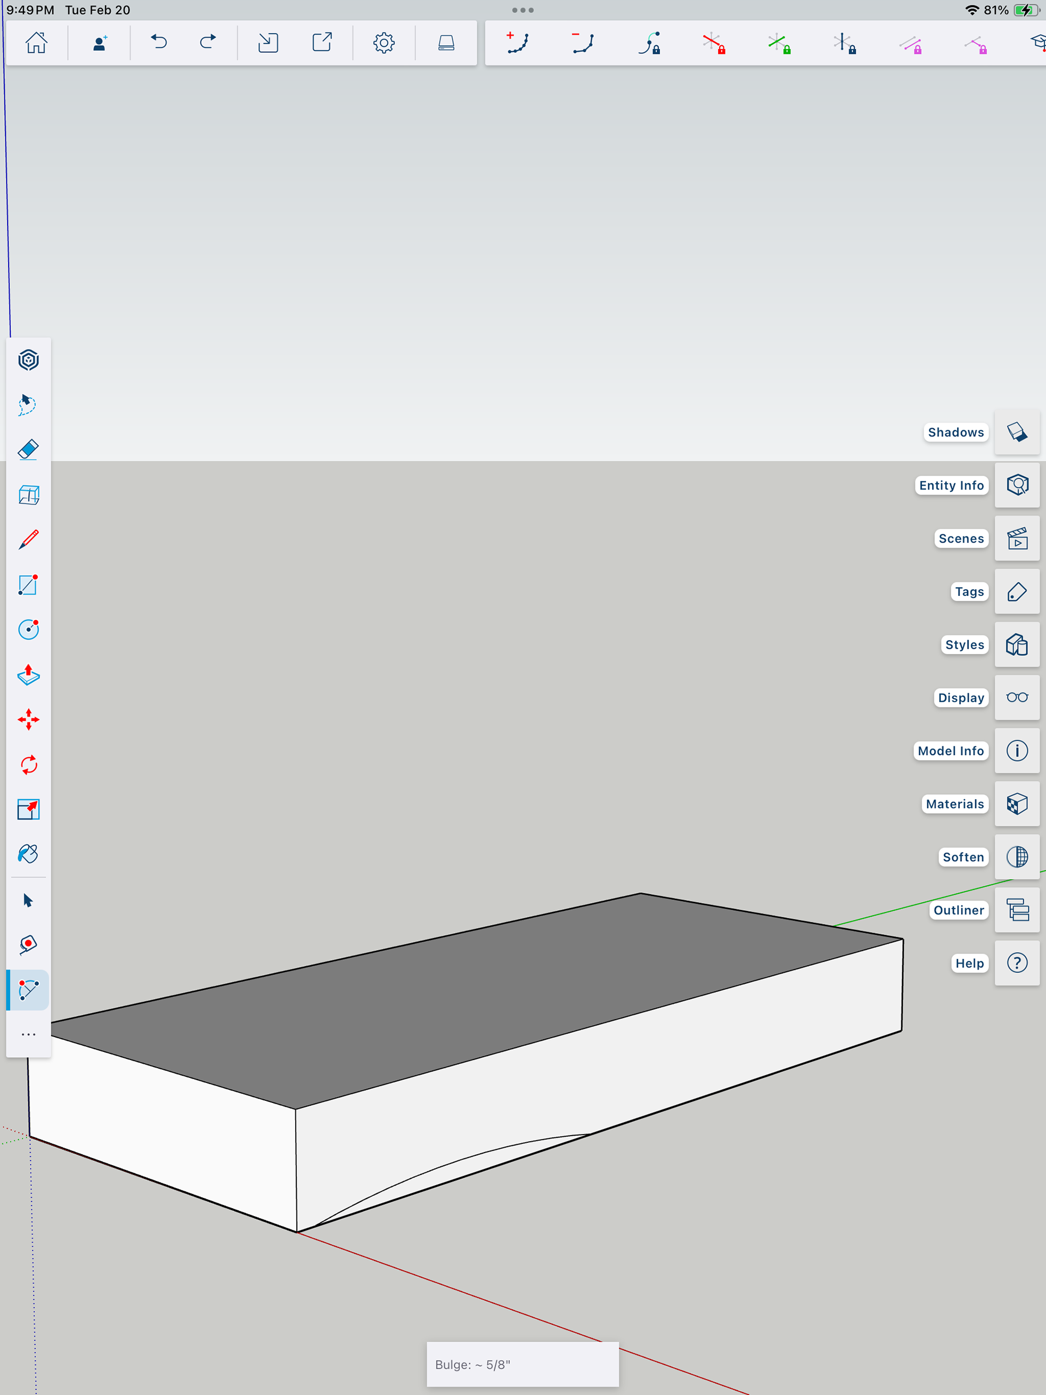Toggle blue axis lock
Image resolution: width=1046 pixels, height=1395 pixels.
pos(844,44)
